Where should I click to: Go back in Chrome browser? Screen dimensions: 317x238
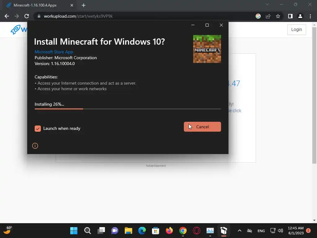point(7,16)
